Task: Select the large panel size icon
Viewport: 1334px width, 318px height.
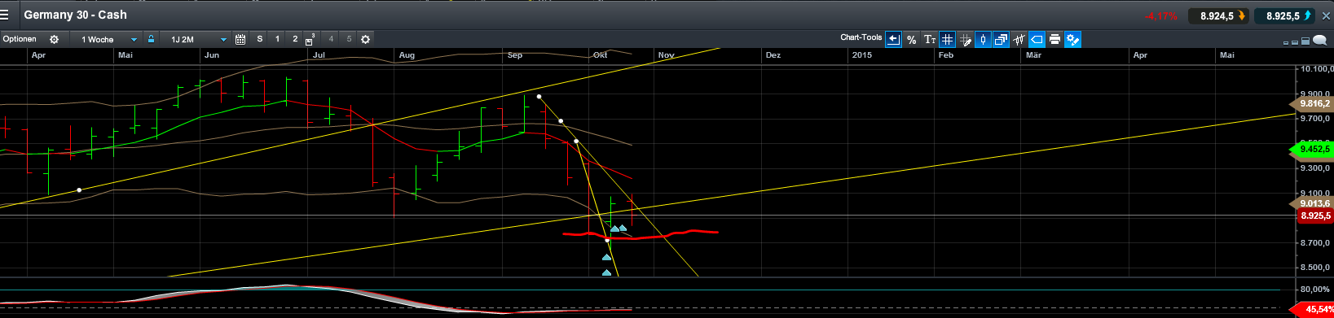Action: pos(1305,41)
